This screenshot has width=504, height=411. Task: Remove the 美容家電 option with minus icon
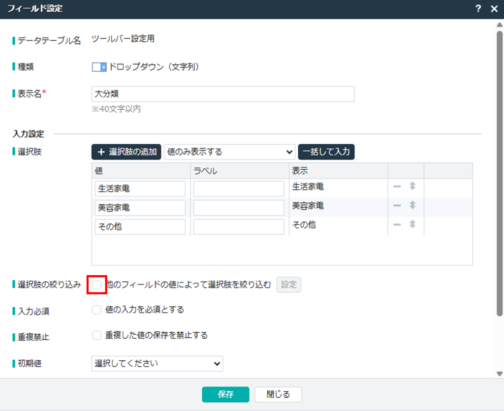[x=397, y=205]
